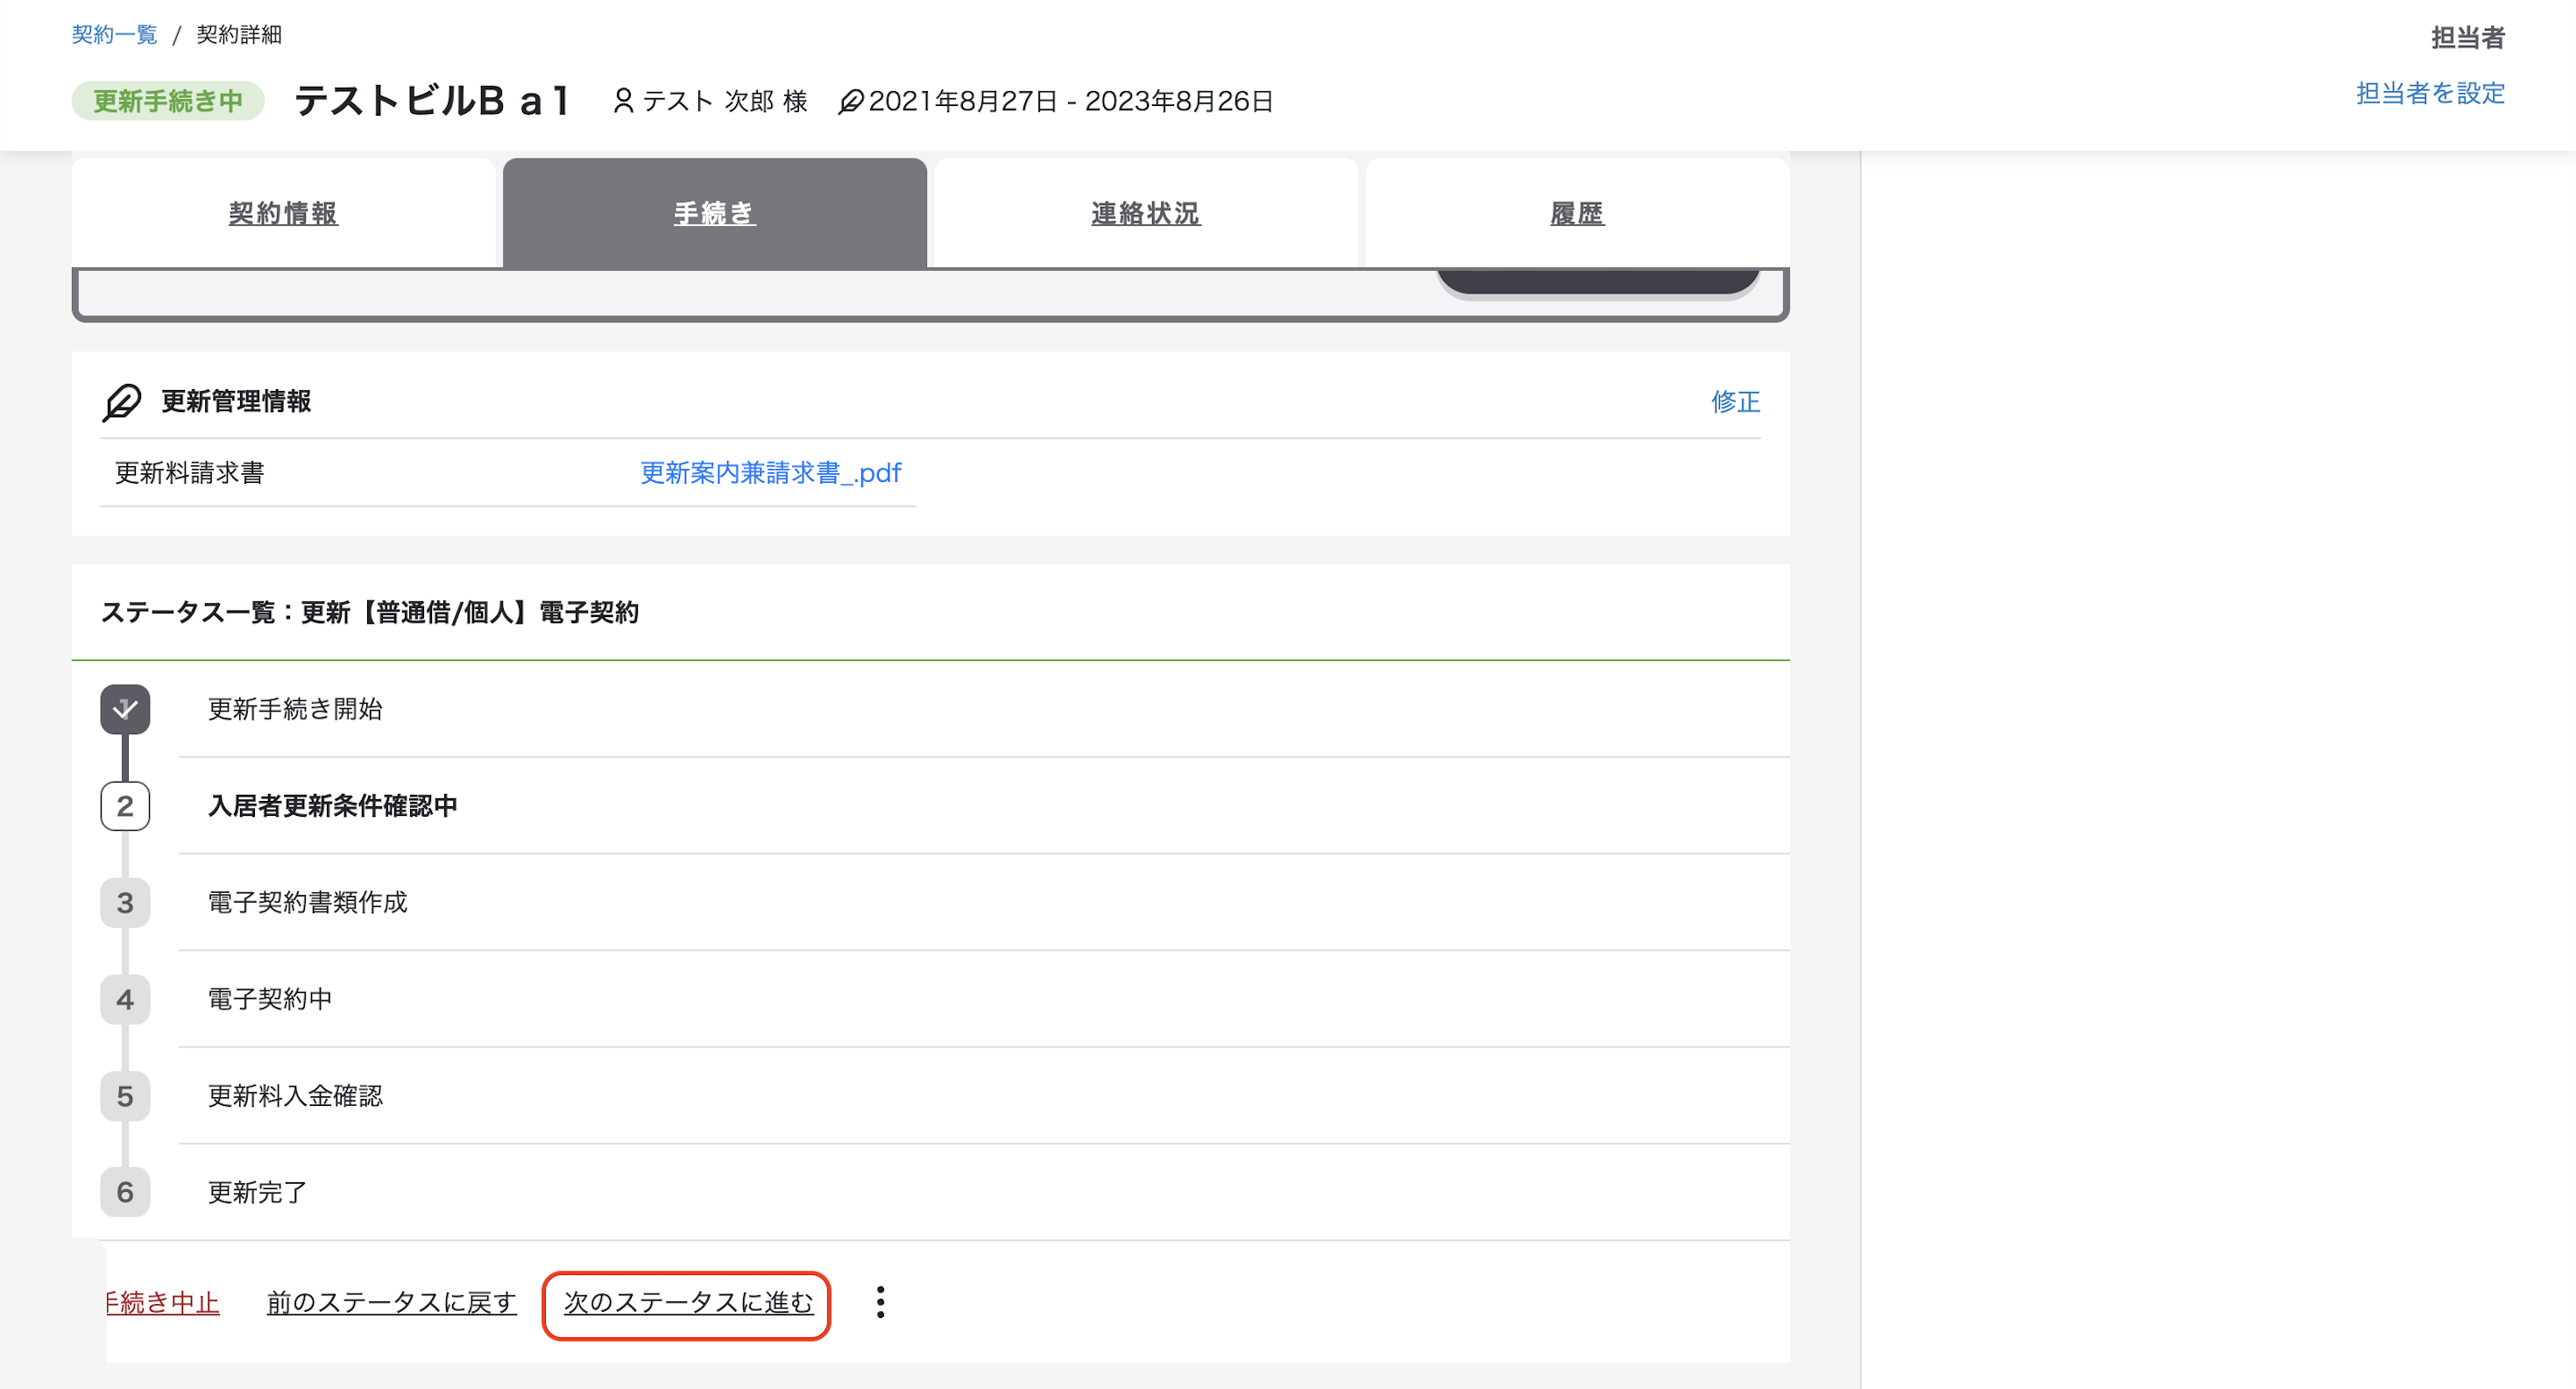Open 更新案内兼請求書_.pdf file link
Viewport: 2576px width, 1389px height.
pos(770,473)
